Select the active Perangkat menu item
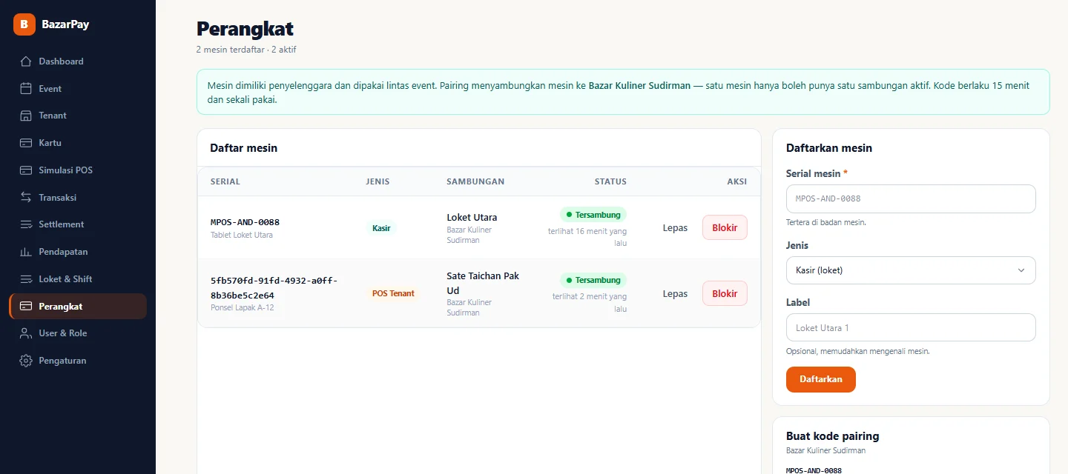1068x474 pixels. pyautogui.click(x=78, y=307)
